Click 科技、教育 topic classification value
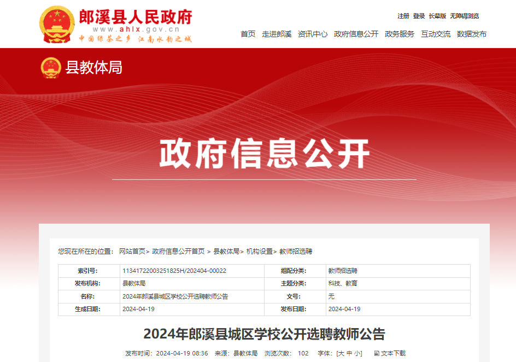 point(343,283)
